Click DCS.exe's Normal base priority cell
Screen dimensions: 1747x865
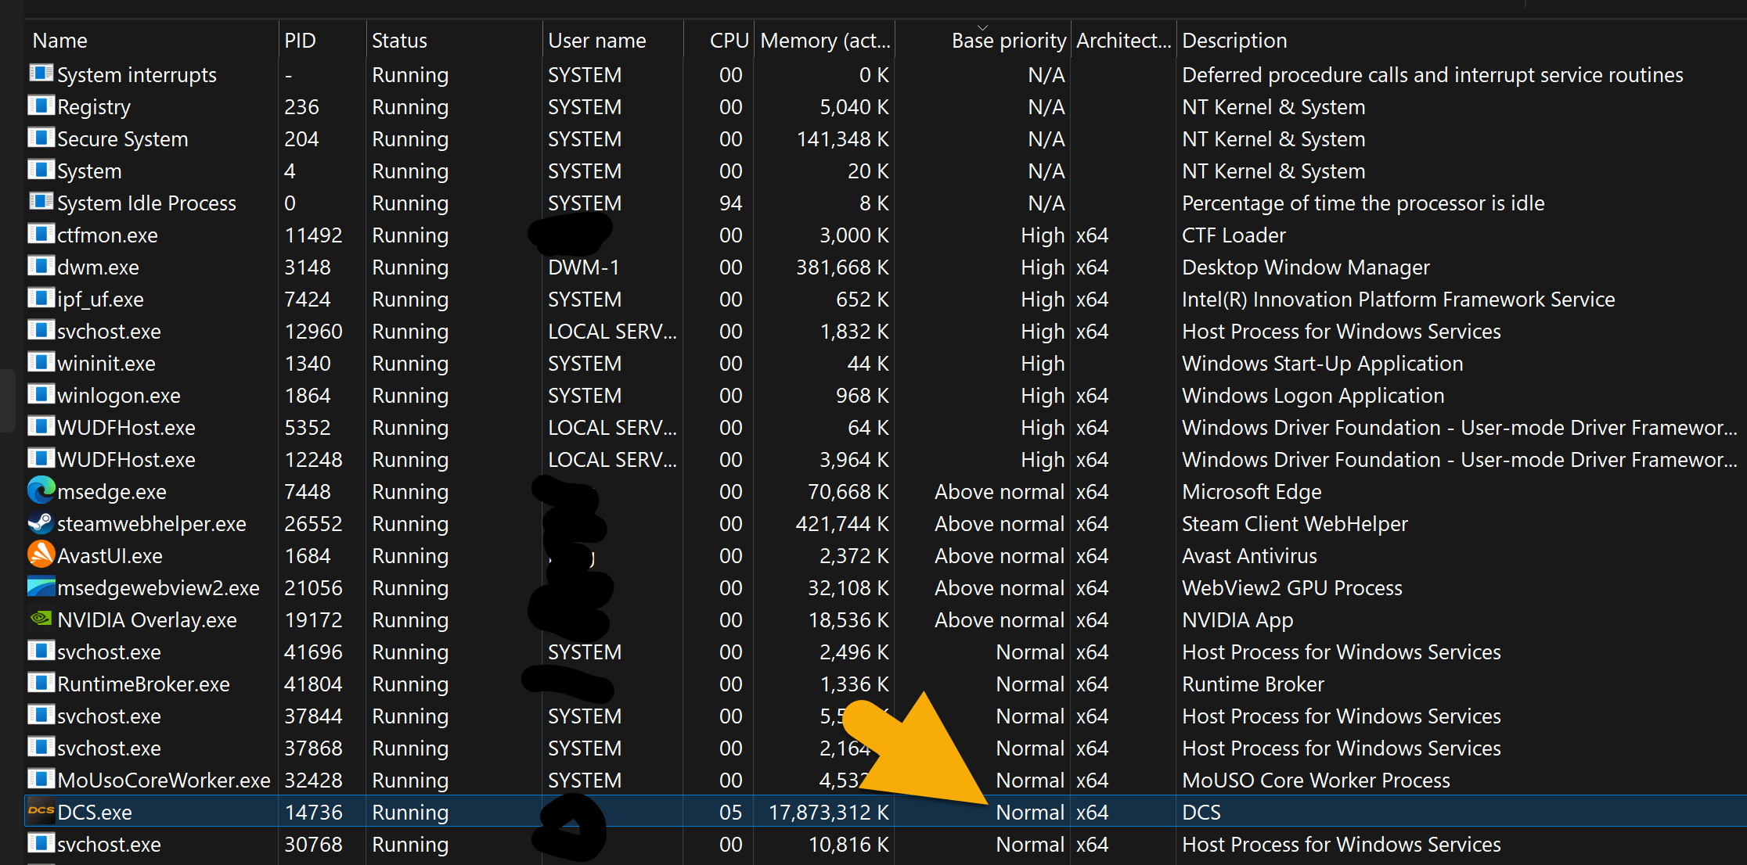click(x=1030, y=813)
